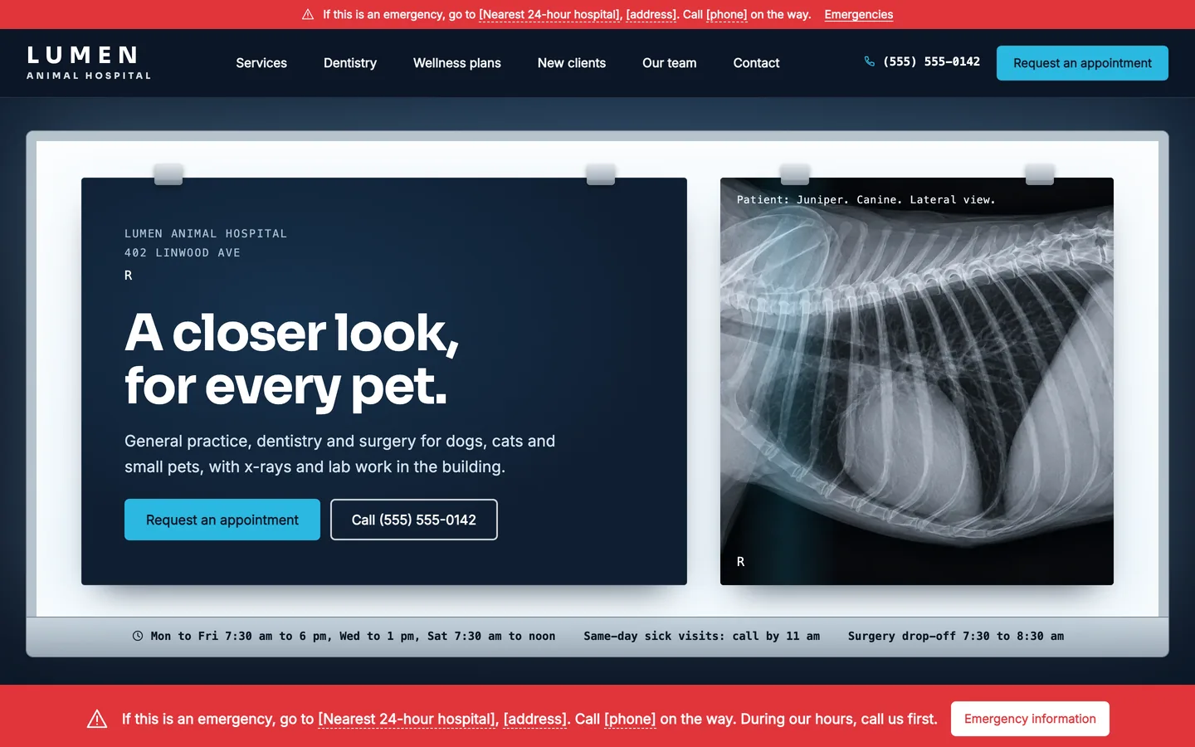The height and width of the screenshot is (747, 1195).
Task: Select New clients in the navigation
Action: point(572,63)
